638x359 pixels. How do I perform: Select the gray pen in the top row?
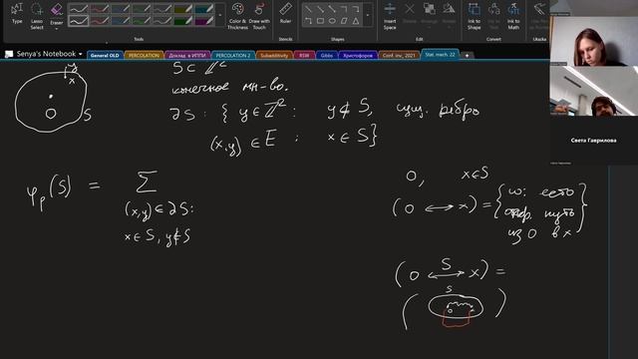click(161, 9)
